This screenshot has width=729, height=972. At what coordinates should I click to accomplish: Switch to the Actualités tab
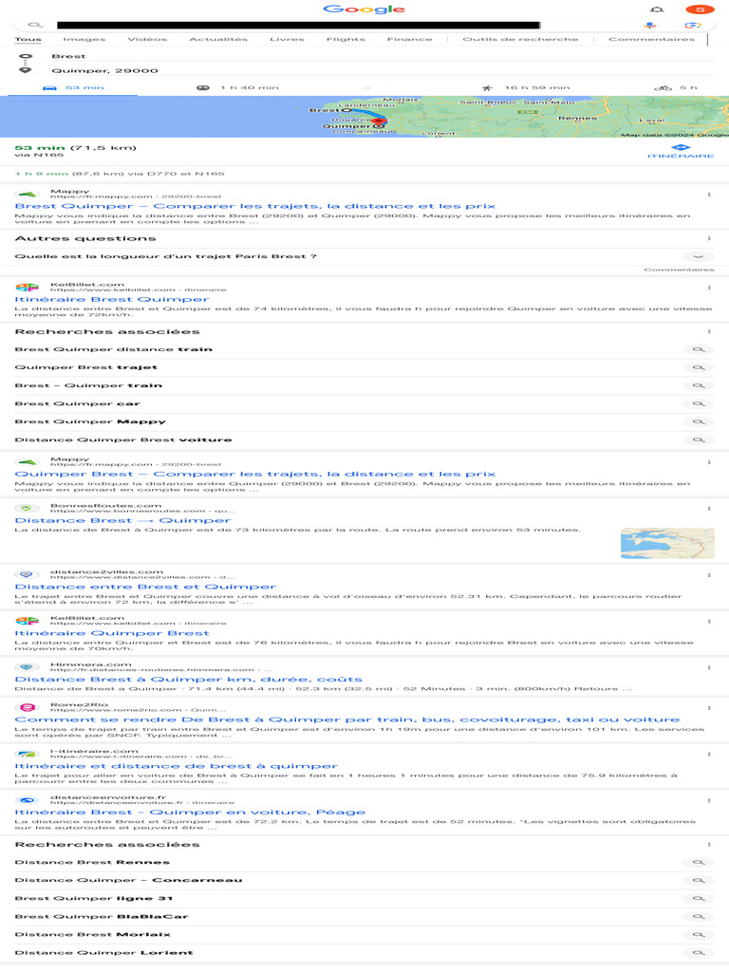(x=218, y=39)
